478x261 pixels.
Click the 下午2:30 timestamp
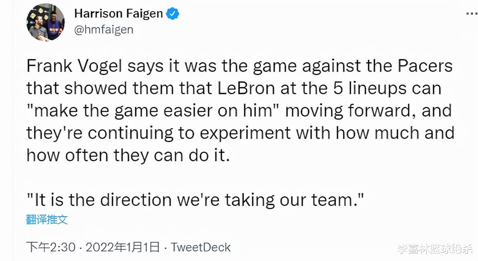pyautogui.click(x=50, y=247)
